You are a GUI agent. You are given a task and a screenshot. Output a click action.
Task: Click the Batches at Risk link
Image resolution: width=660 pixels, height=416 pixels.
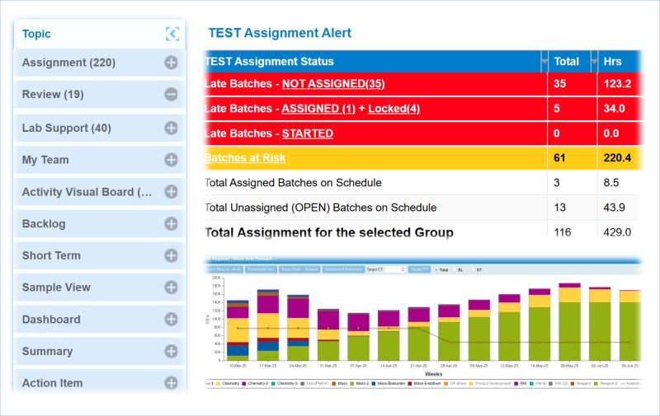click(245, 157)
